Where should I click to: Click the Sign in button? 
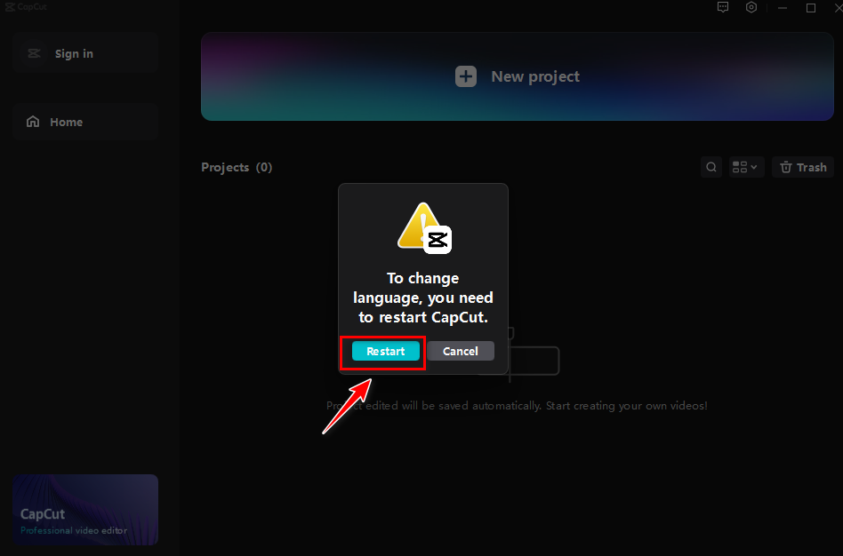click(85, 53)
